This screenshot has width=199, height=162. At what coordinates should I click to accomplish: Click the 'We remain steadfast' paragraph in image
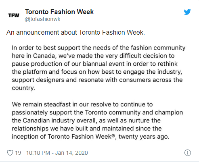97,120
